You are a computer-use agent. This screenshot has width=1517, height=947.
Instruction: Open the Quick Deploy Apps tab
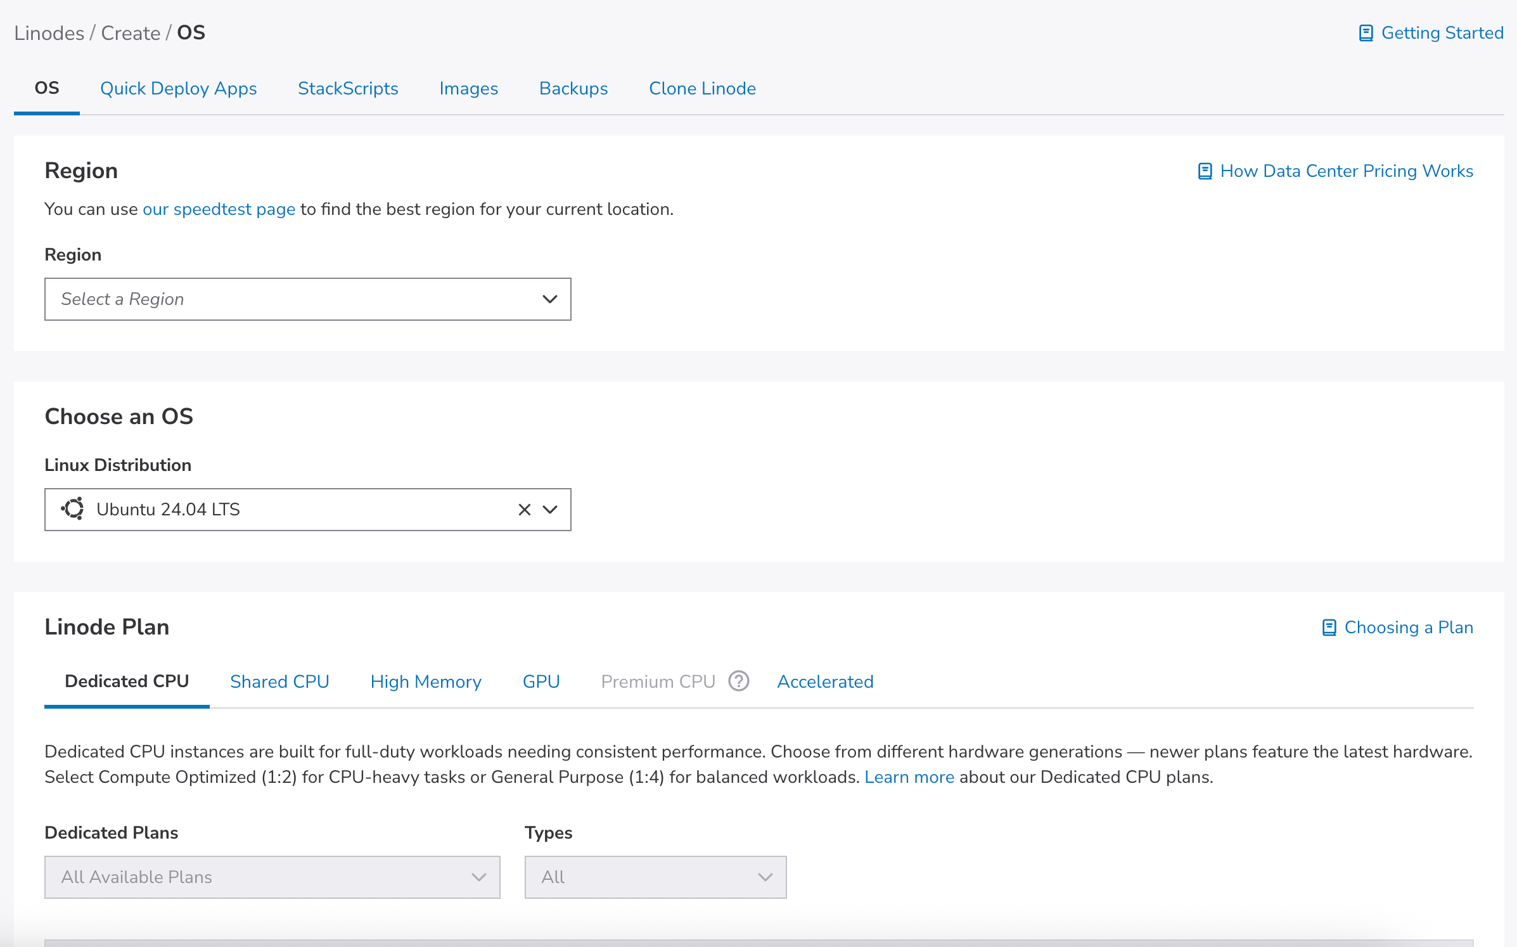tap(178, 89)
